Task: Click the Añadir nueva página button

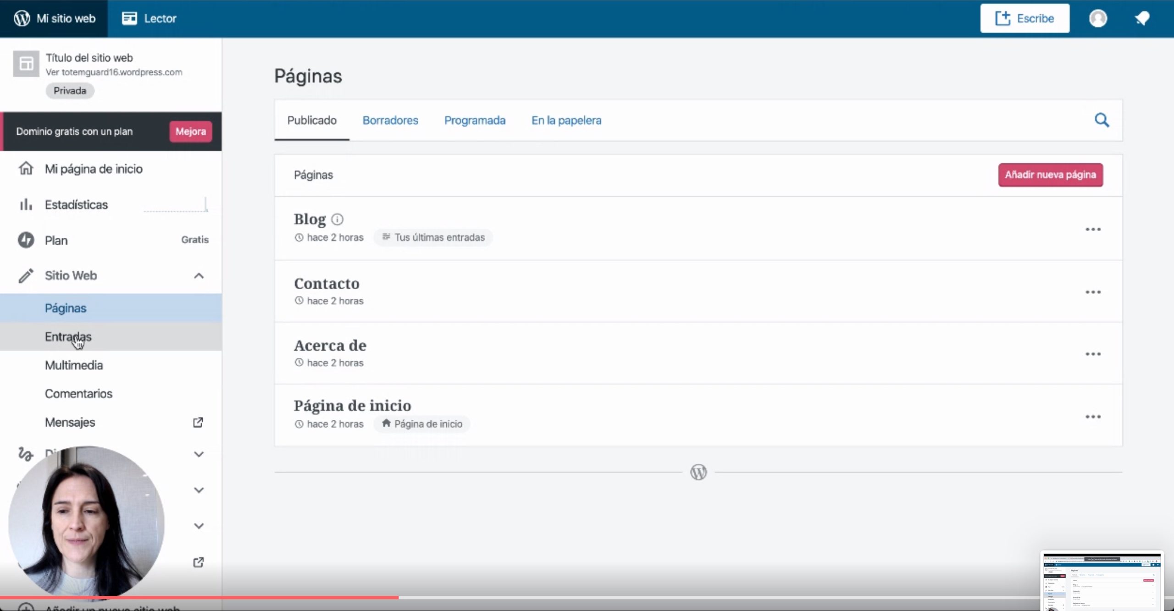Action: point(1051,175)
